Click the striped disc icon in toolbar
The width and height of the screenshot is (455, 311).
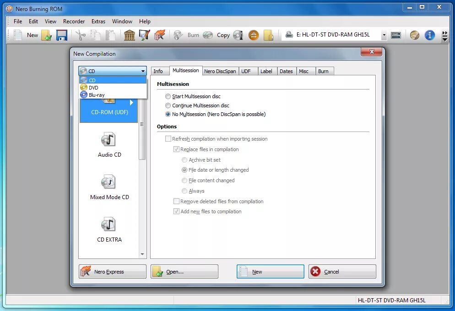pos(414,35)
